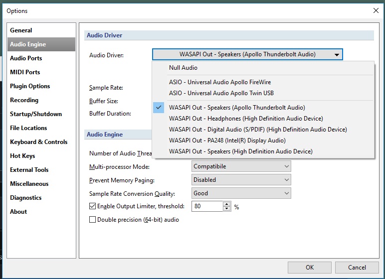Click the Sample Rate label
This screenshot has height=279, width=385.
point(106,88)
